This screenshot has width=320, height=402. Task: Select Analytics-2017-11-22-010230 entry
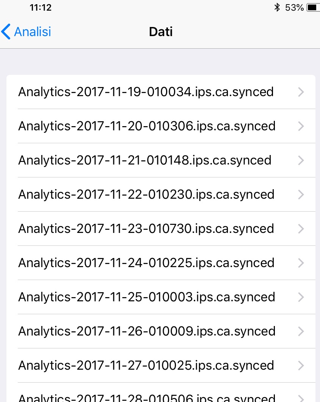tap(146, 195)
